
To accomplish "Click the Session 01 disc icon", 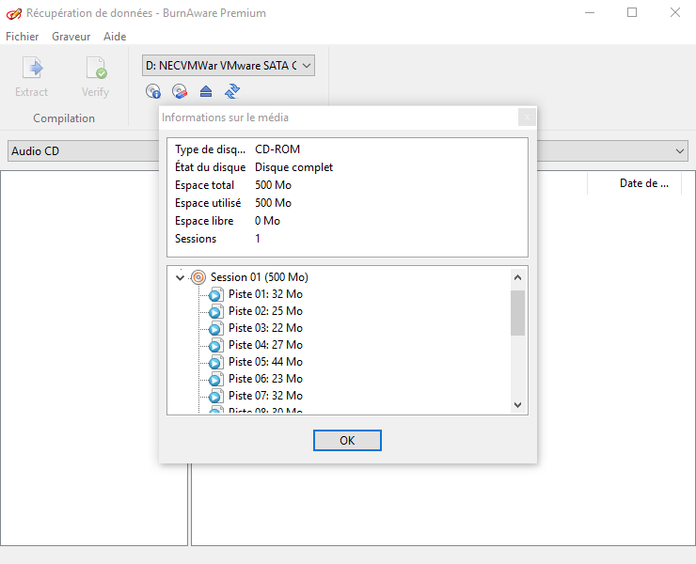I will click(x=198, y=277).
